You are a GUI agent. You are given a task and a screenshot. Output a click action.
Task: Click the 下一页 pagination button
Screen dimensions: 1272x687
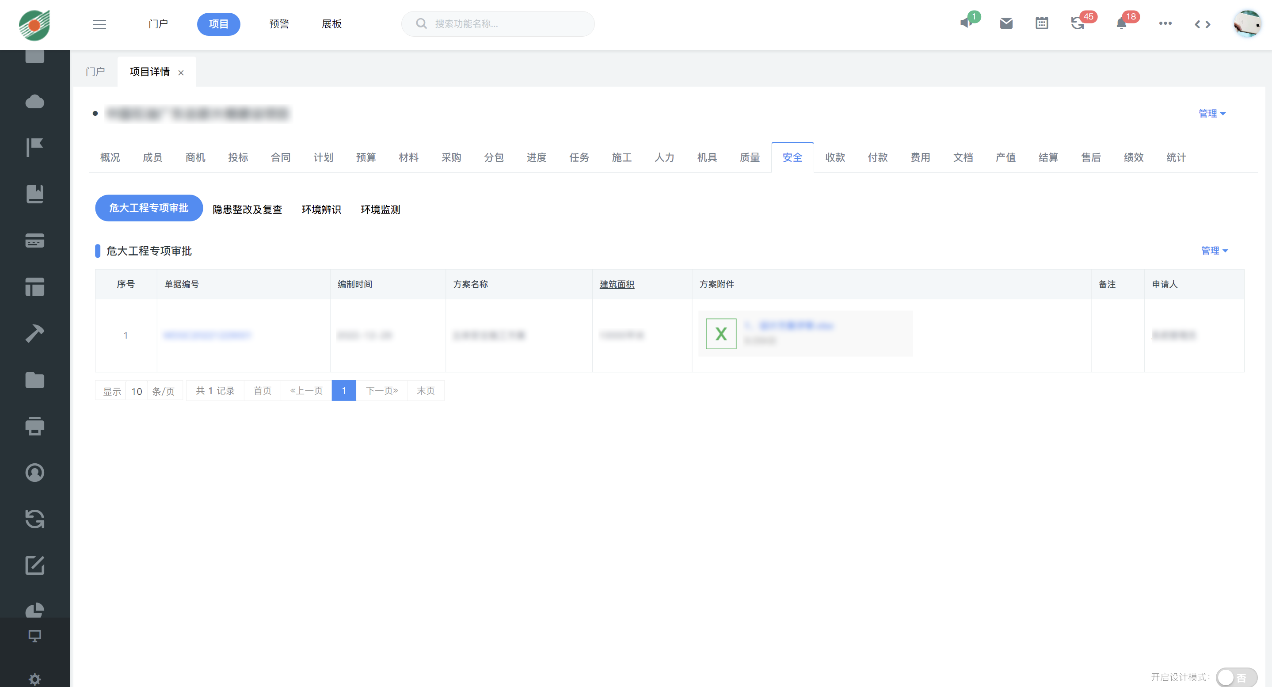[x=381, y=391]
